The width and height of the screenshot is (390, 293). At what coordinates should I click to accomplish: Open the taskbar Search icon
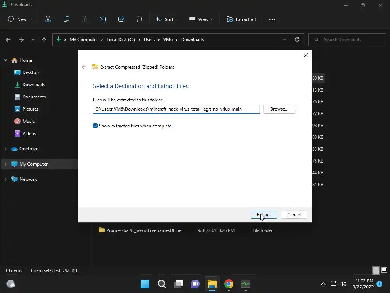(161, 284)
